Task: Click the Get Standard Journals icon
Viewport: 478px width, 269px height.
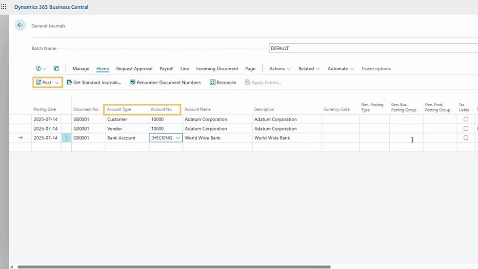Action: [x=69, y=82]
